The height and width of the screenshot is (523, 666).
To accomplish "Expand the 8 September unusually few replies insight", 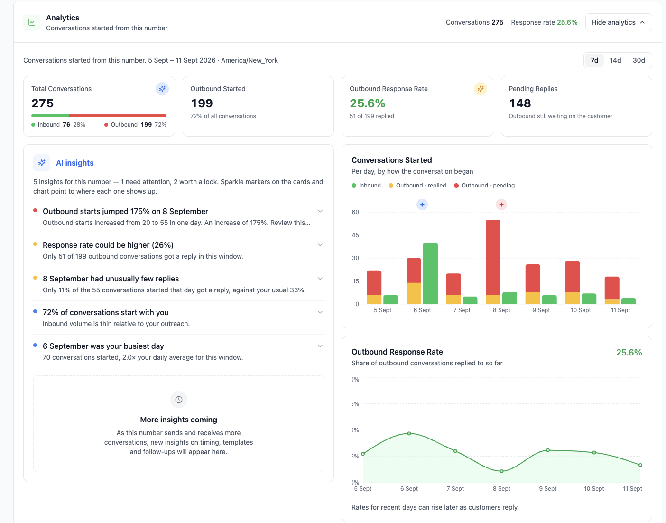I will tap(320, 279).
